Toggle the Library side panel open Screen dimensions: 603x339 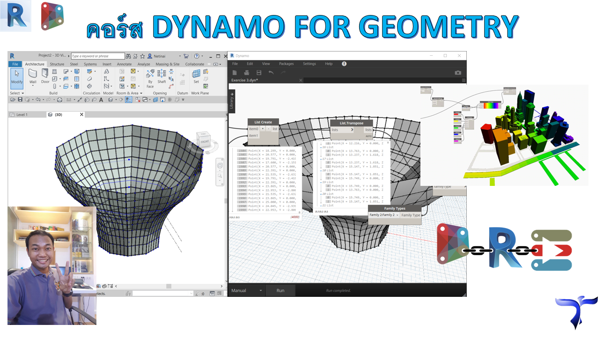tap(231, 101)
